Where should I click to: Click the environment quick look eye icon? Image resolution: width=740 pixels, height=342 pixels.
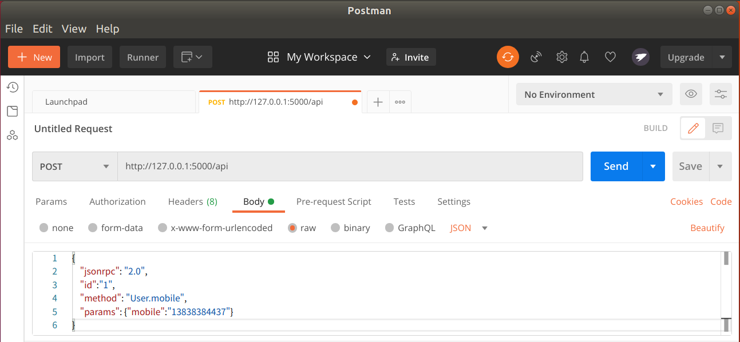pos(691,94)
